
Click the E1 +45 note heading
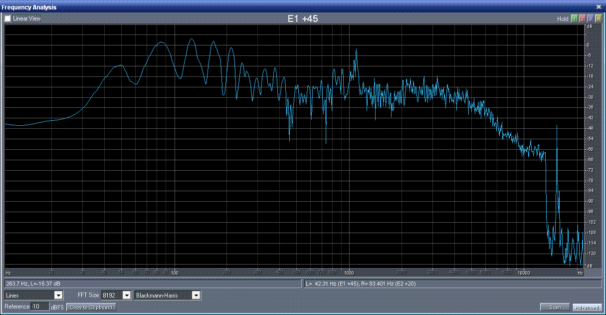[x=303, y=18]
